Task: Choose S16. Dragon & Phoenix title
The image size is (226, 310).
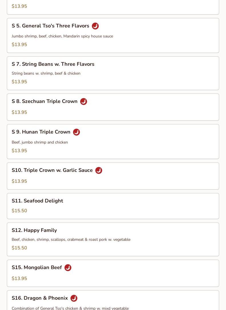Action: tap(40, 298)
